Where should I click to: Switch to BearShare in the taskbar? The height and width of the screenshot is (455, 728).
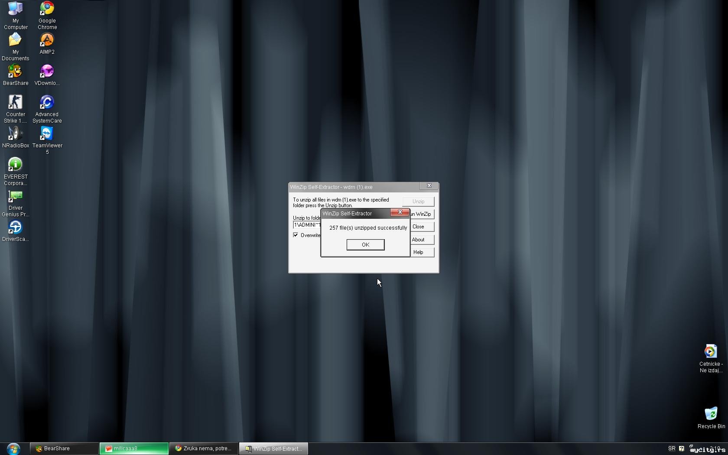[64, 448]
